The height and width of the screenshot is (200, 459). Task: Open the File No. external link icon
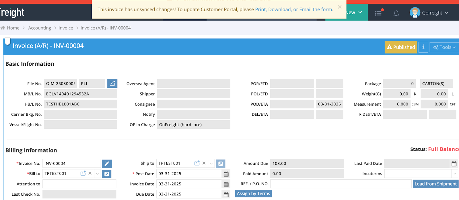pyautogui.click(x=112, y=83)
